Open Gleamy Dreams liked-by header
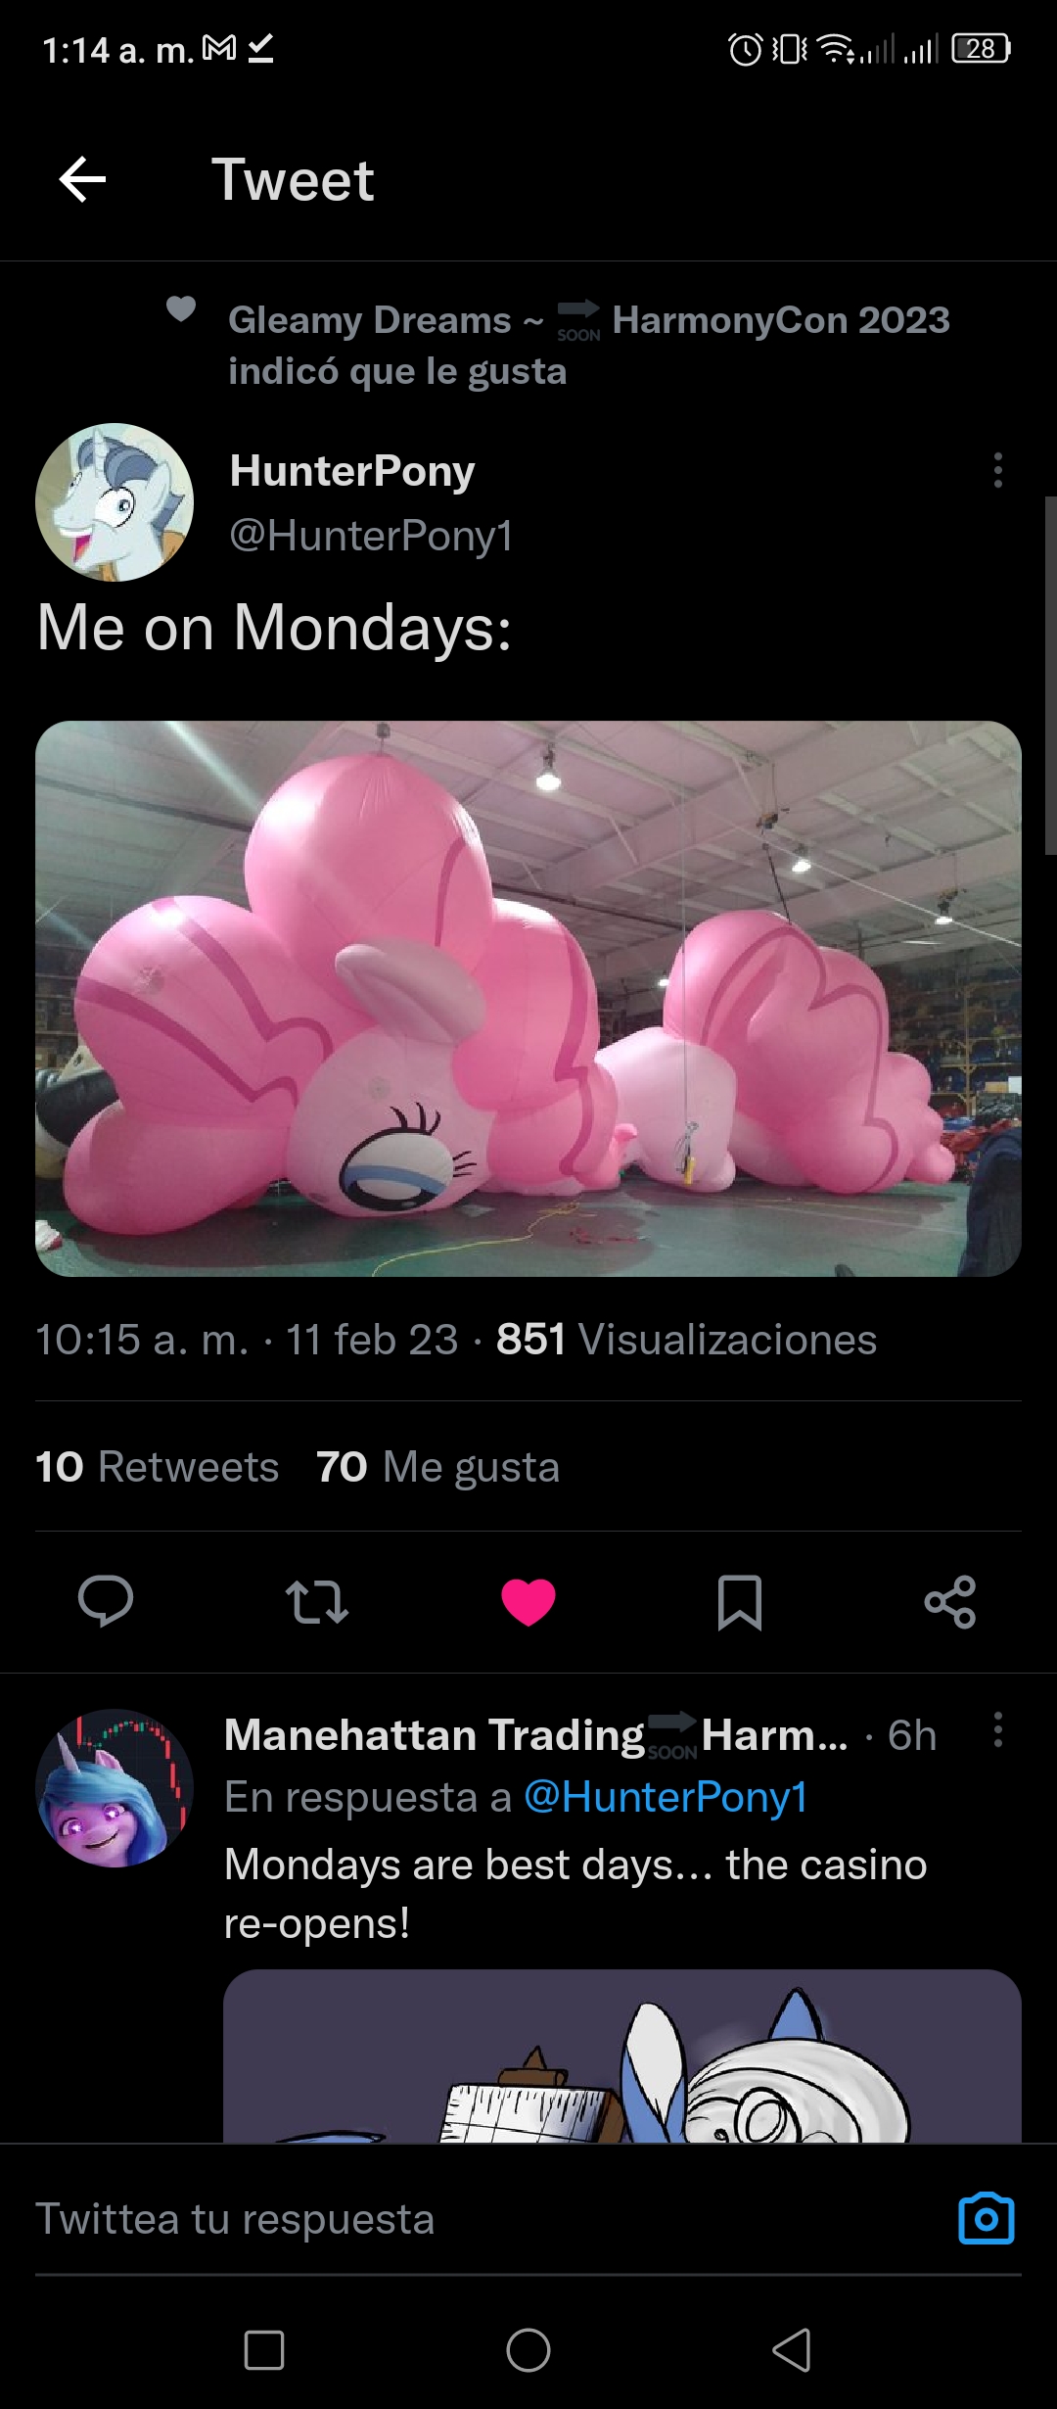Image resolution: width=1057 pixels, height=2409 pixels. click(587, 345)
